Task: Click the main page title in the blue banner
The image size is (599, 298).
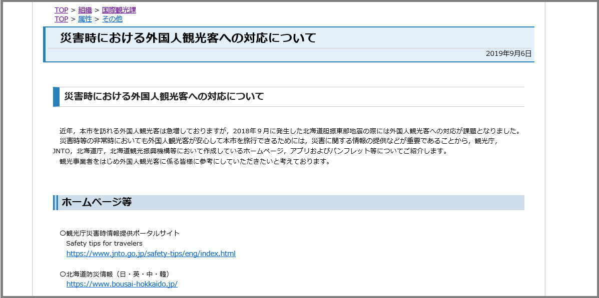Action: point(188,38)
